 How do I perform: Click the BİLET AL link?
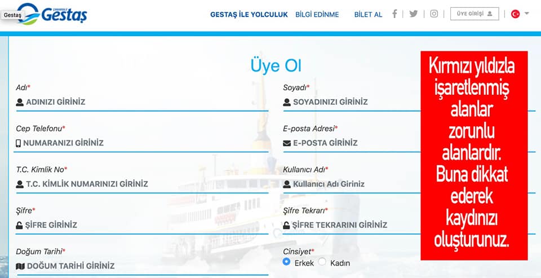(368, 15)
